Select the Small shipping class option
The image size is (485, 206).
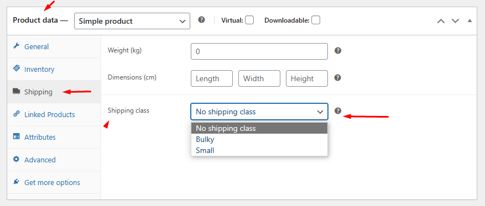tap(259, 150)
